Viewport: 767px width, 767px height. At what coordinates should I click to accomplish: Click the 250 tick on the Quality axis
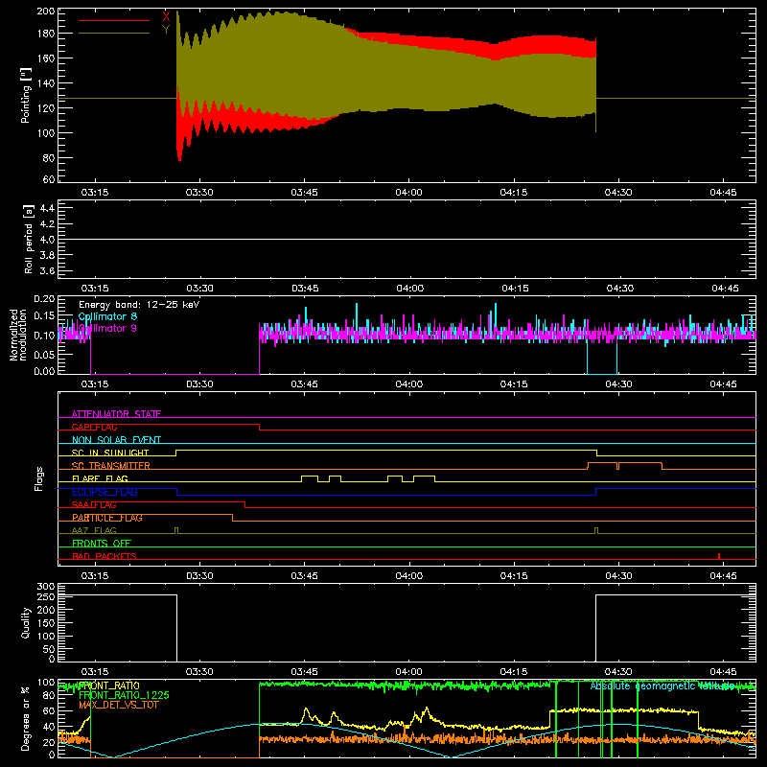click(x=46, y=597)
